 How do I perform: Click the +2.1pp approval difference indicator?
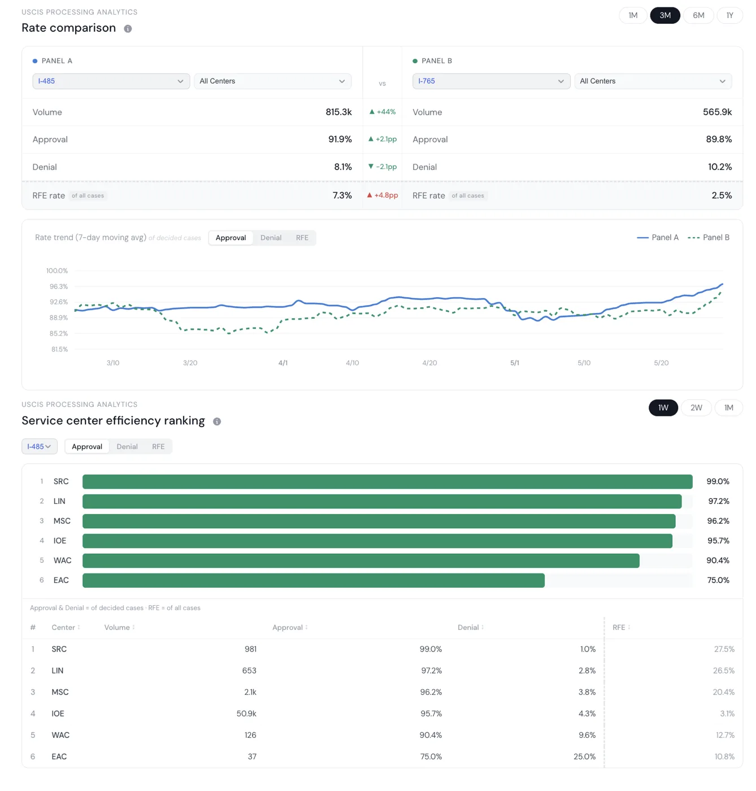click(383, 139)
